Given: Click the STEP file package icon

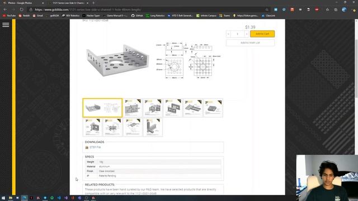Looking at the screenshot, I should pos(87,147).
